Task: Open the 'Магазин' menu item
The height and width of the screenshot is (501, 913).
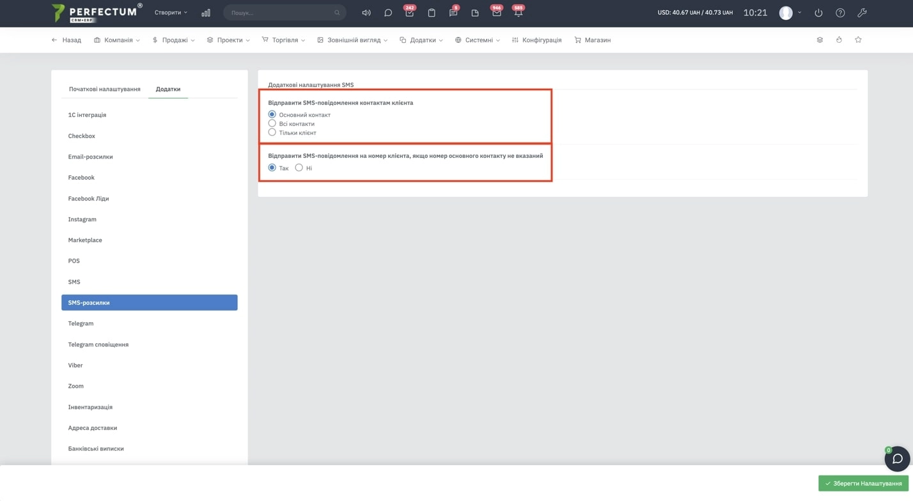Action: coord(592,40)
